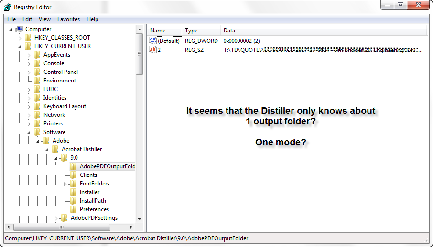The width and height of the screenshot is (433, 247).
Task: Click the string 'ab' icon beside value 2
Action: tap(153, 50)
